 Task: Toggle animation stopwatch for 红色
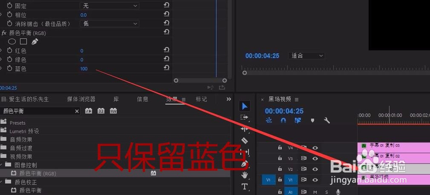pyautogui.click(x=10, y=50)
